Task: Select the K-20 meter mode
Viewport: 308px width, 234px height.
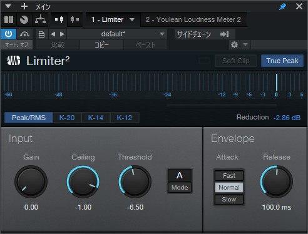Action: 67,118
